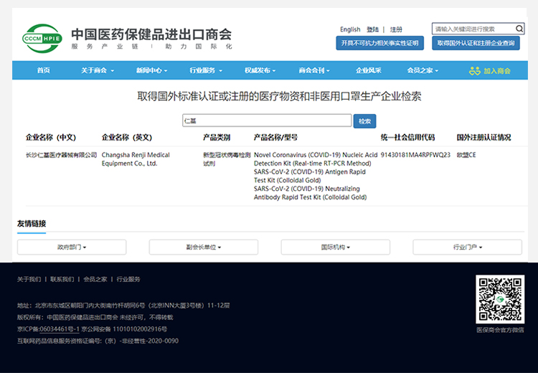
Task: Go to 首页 in navigation bar
Action: click(x=44, y=71)
